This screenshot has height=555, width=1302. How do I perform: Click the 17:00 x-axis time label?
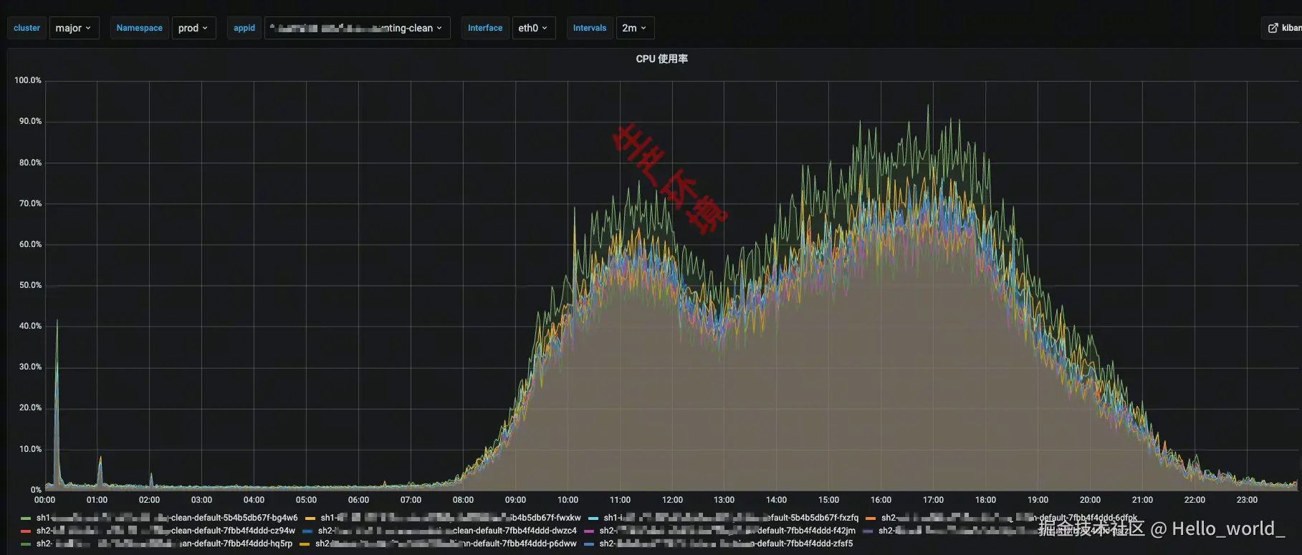933,500
